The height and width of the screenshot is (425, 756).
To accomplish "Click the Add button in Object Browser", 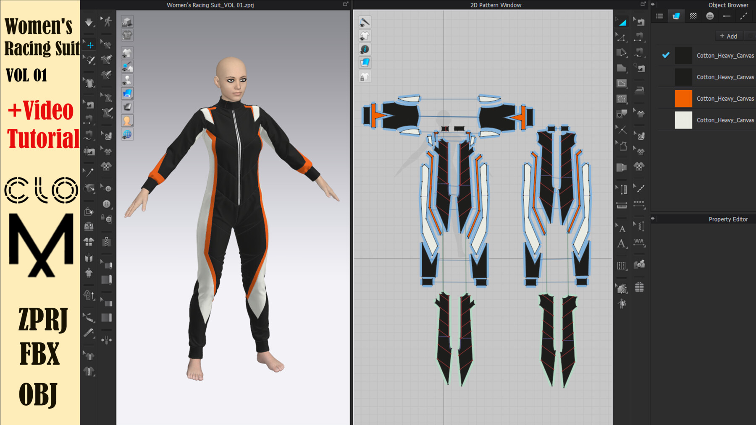I will tap(728, 36).
